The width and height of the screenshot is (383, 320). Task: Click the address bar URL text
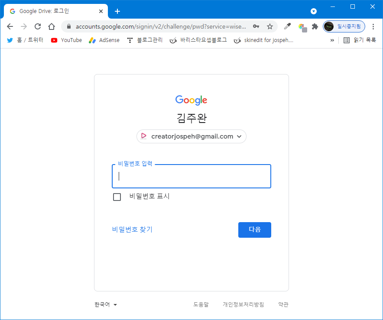161,26
